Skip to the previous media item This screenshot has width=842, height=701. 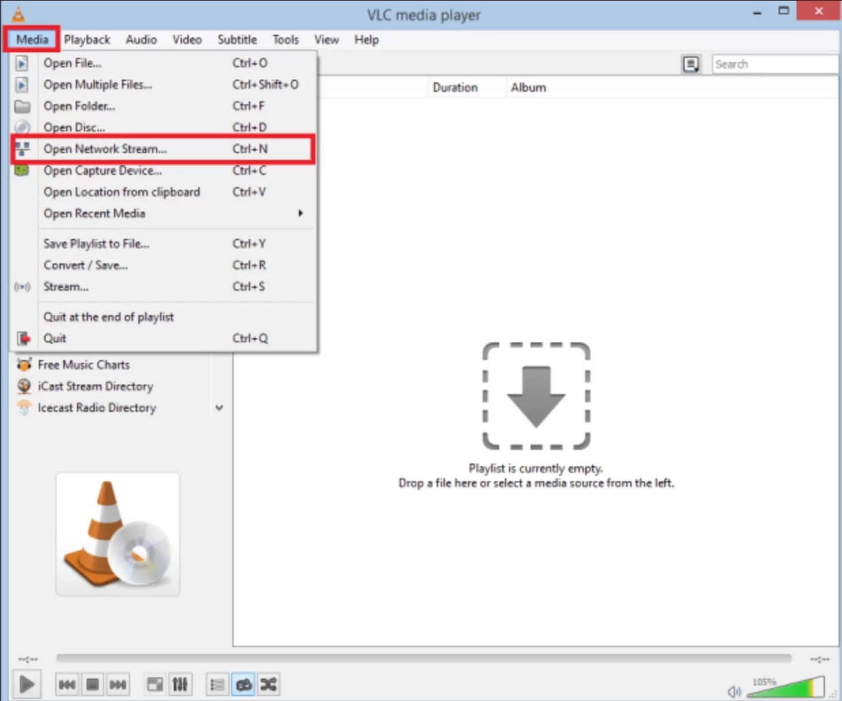click(x=67, y=684)
